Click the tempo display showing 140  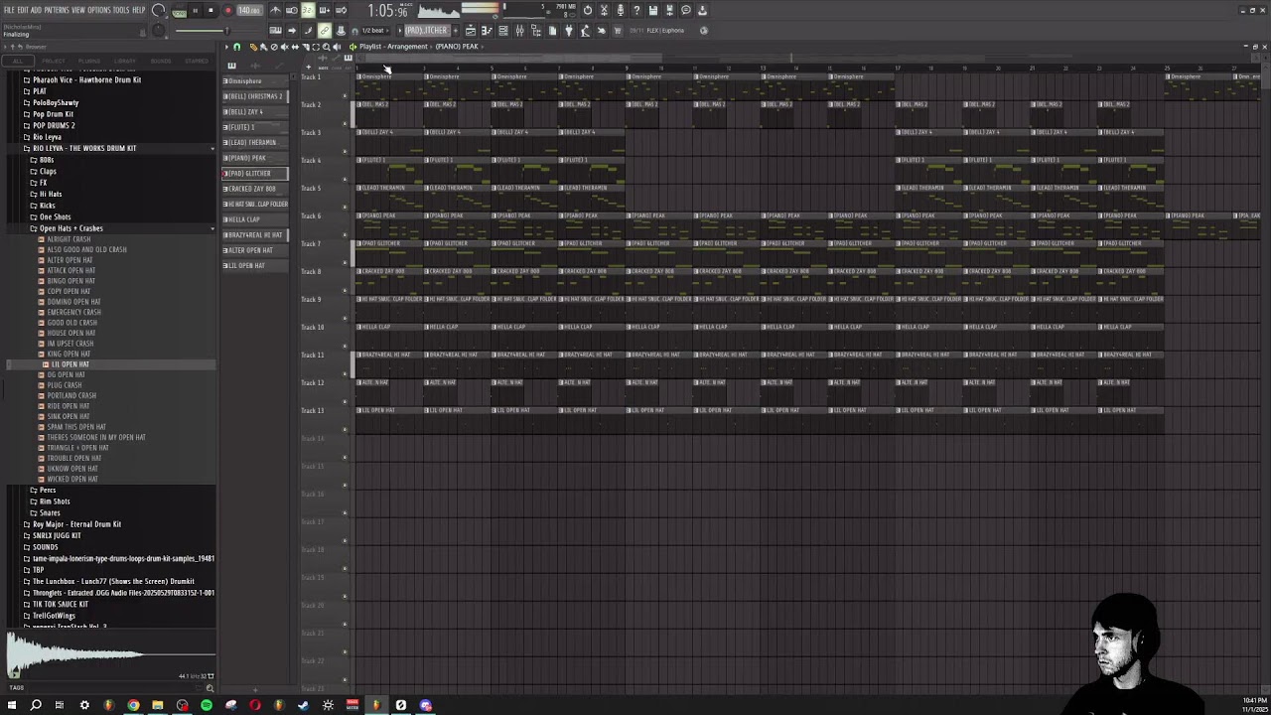[249, 10]
